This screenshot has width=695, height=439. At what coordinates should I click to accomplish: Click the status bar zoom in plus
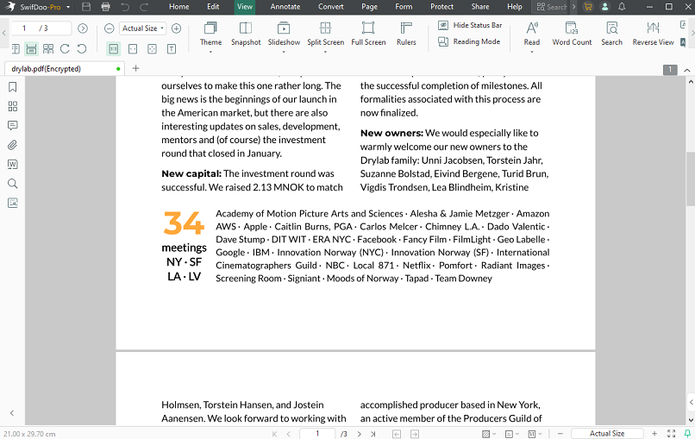coord(654,434)
